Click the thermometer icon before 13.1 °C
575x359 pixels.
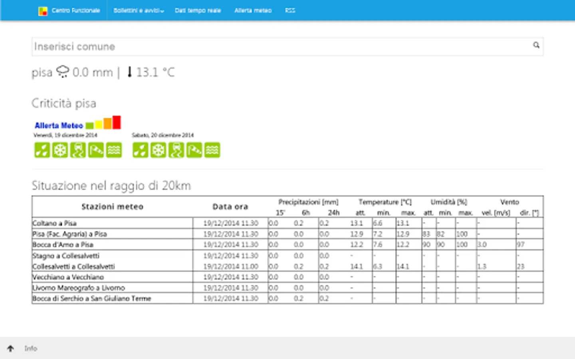click(129, 72)
